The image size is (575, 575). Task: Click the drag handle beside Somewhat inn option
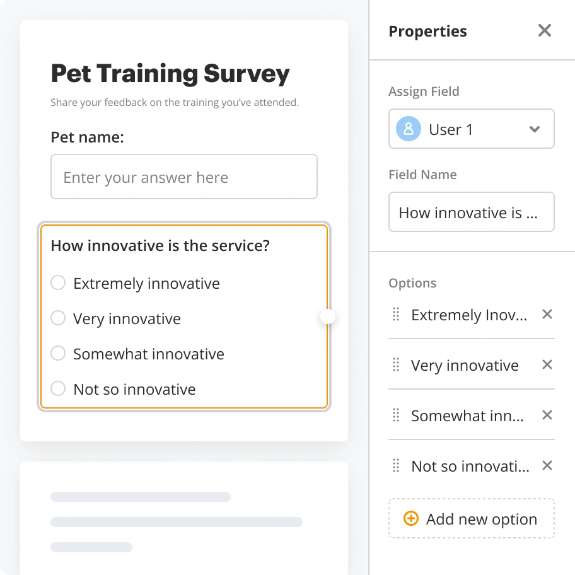[x=396, y=415]
